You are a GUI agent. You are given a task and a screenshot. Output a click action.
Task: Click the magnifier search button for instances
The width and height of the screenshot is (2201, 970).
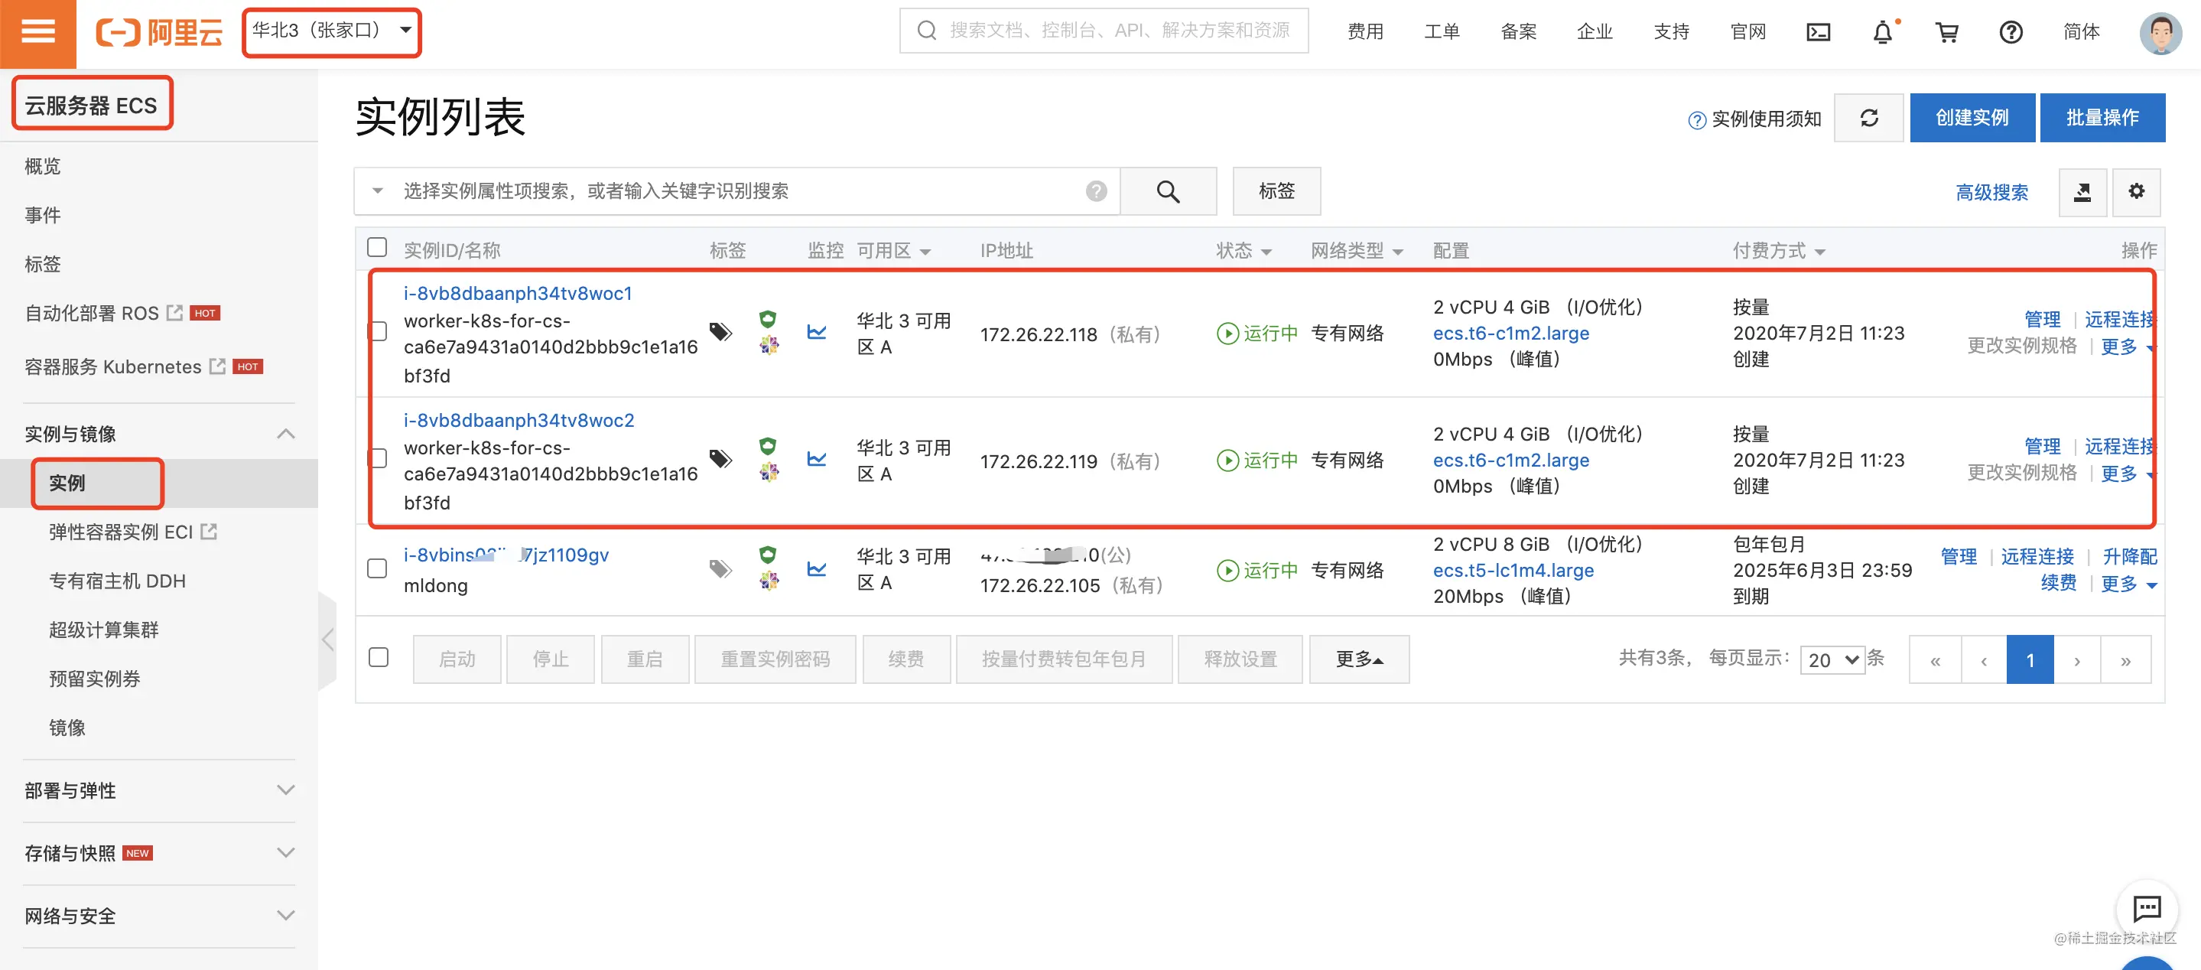(1168, 191)
